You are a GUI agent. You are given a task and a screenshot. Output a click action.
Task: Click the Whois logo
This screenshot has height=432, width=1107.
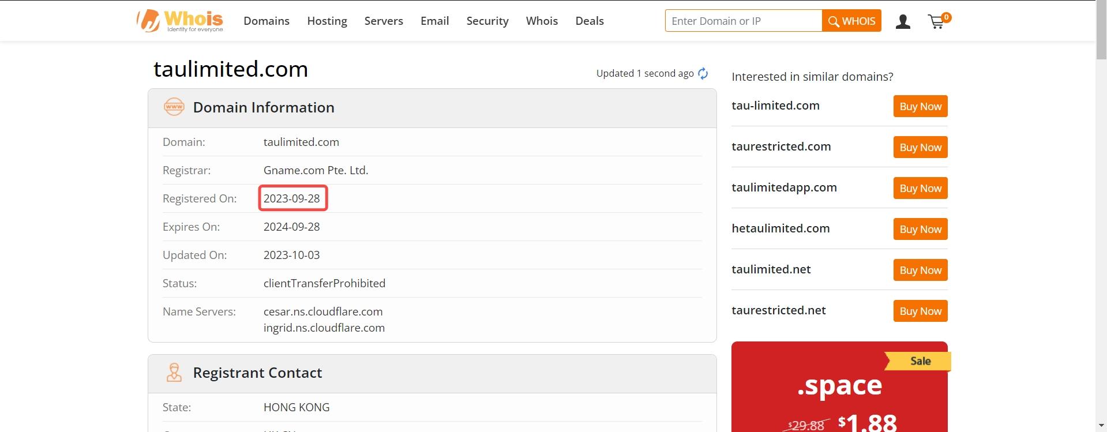pyautogui.click(x=180, y=21)
